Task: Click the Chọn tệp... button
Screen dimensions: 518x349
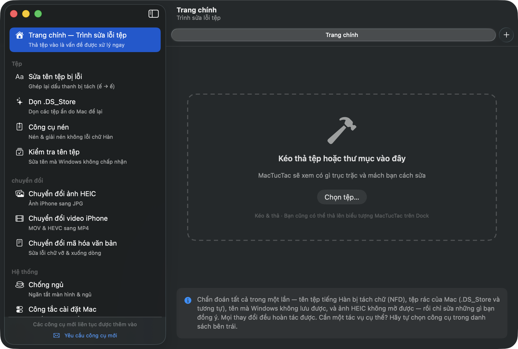Action: pos(342,197)
